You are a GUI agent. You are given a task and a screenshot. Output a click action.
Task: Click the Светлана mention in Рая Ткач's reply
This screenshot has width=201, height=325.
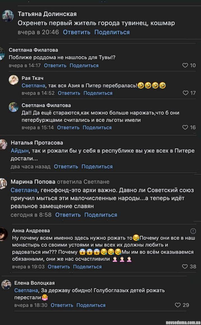tap(33, 86)
